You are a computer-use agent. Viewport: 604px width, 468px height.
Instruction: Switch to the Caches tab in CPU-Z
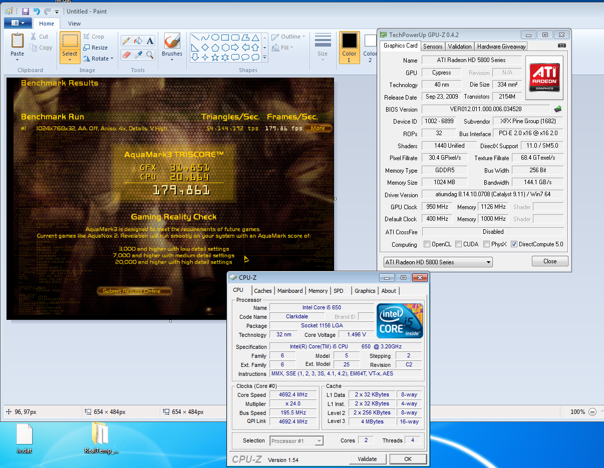263,291
